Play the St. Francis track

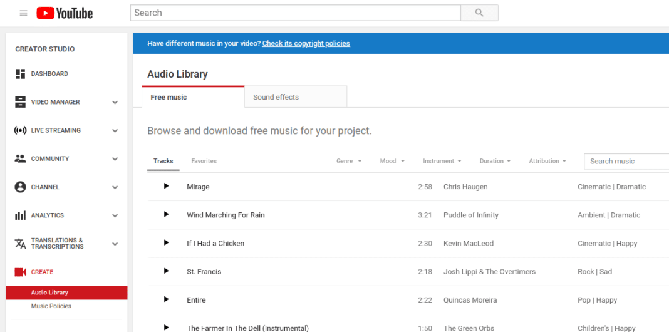167,271
